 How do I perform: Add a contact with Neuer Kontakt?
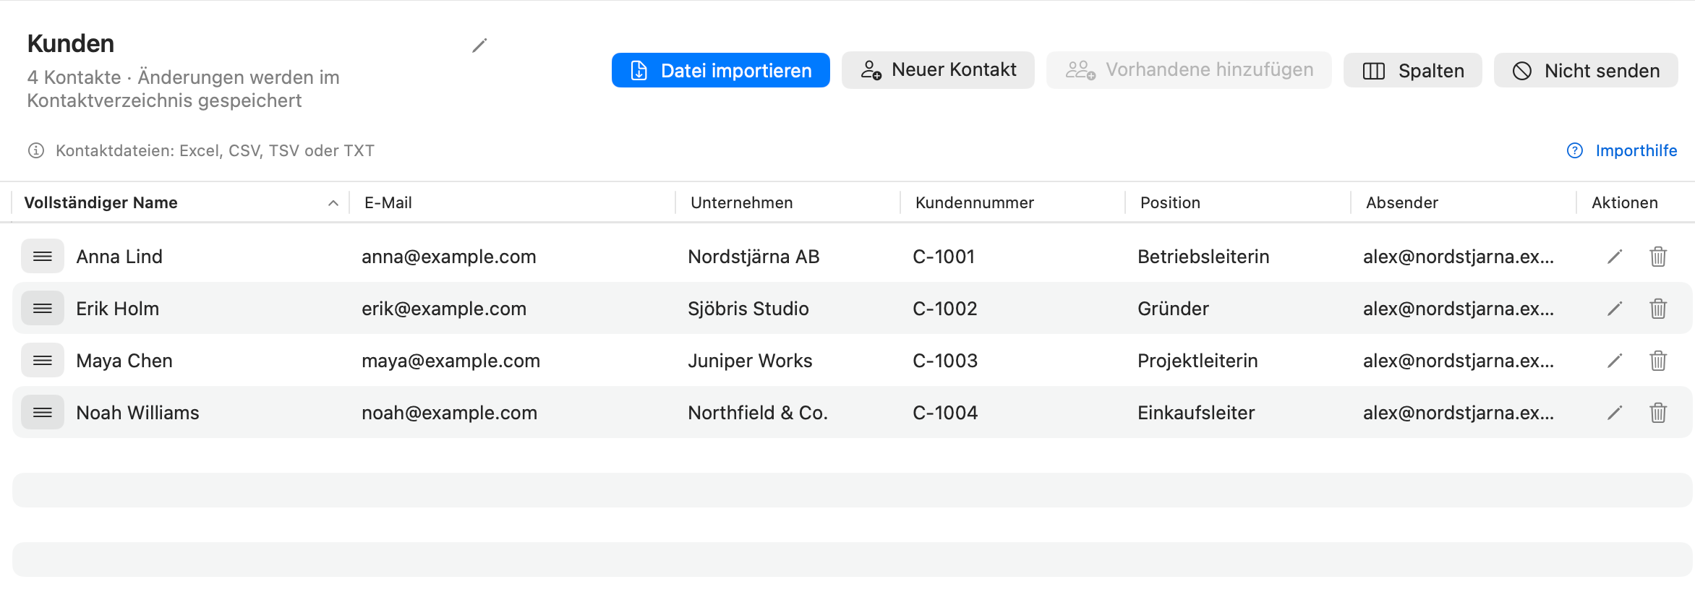[938, 70]
